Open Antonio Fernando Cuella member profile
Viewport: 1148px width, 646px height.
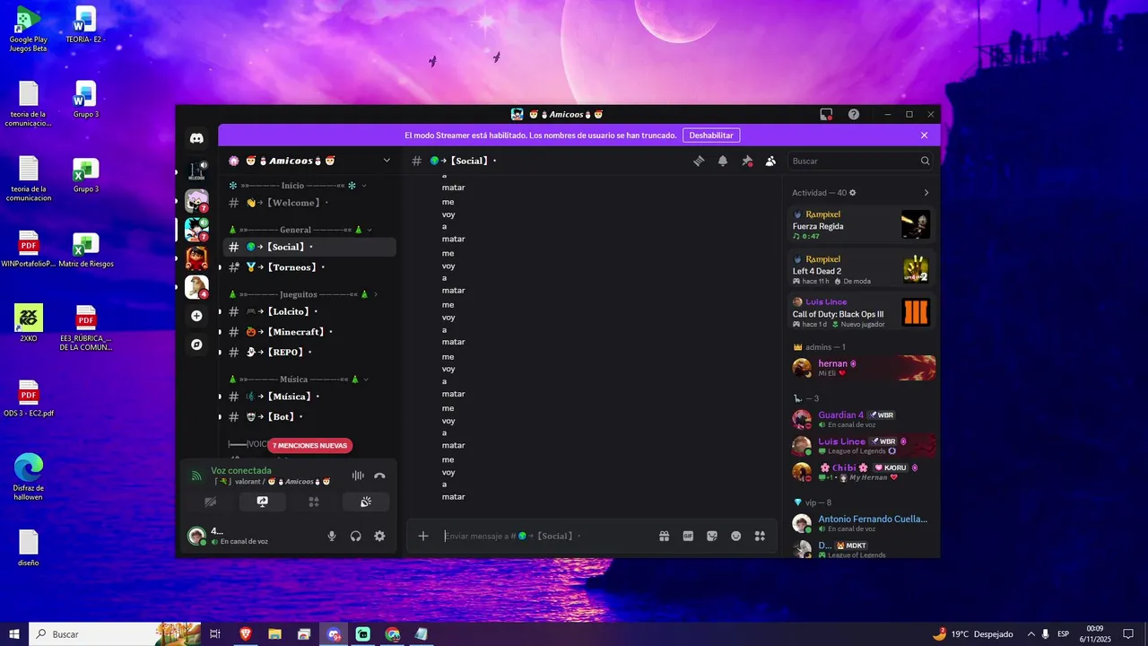(863, 523)
